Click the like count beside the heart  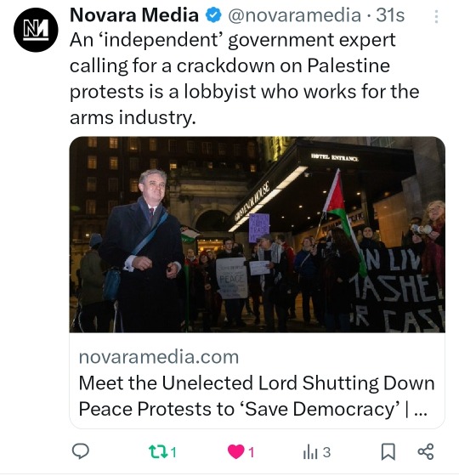(x=252, y=452)
